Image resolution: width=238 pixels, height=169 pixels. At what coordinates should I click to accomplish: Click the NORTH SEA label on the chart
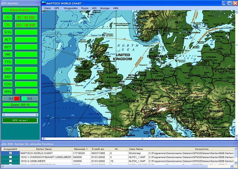128,48
